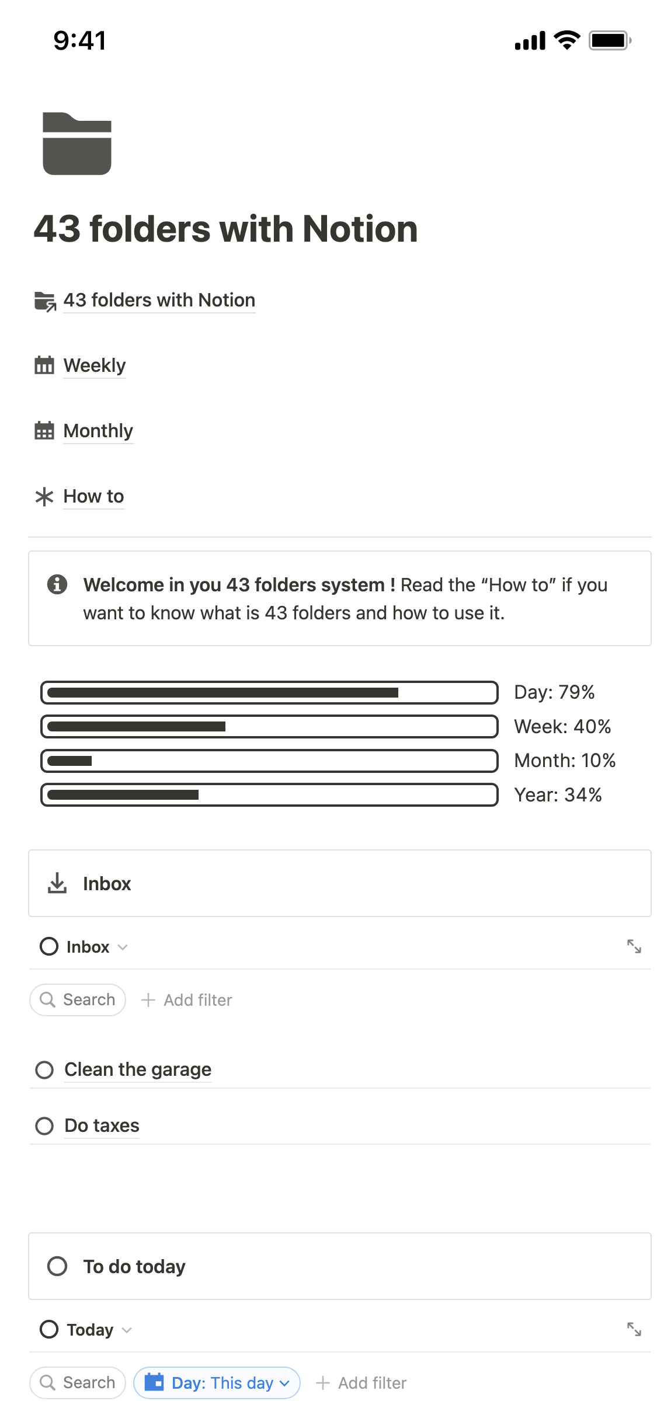The width and height of the screenshot is (657, 1422).
Task: Click the Day progress bar
Action: [269, 692]
